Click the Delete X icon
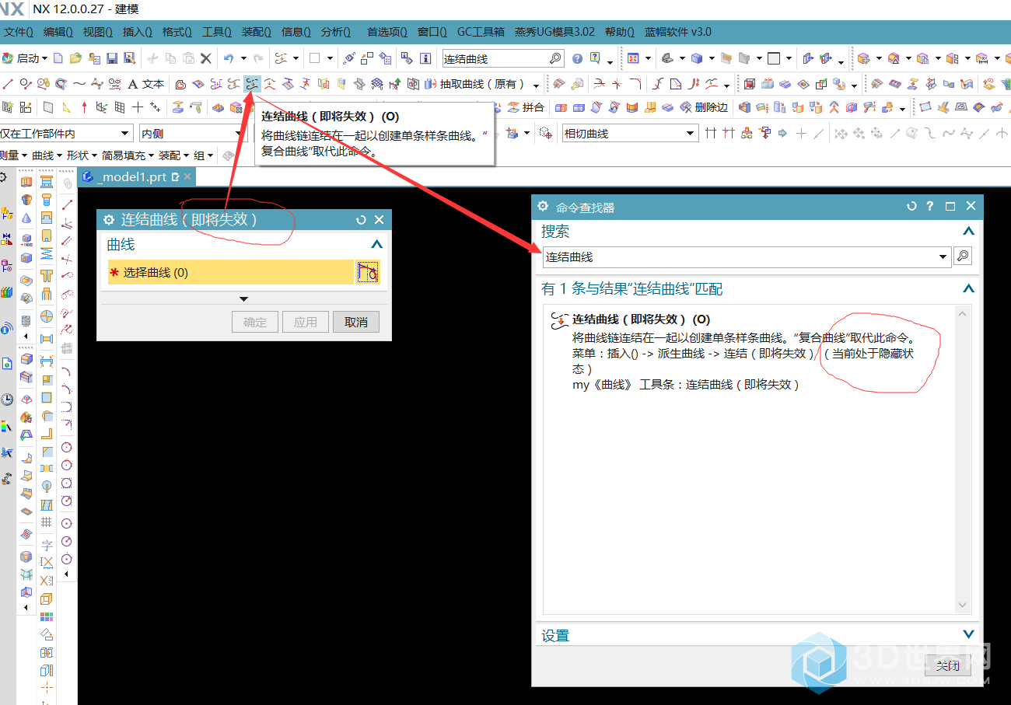 [206, 58]
